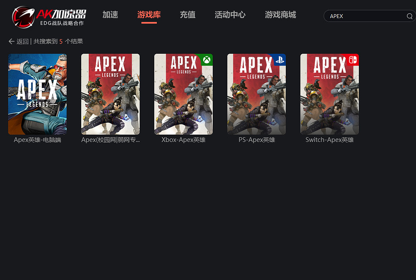Click the Xbox badge on Xbox-Apex英雄 cover

click(207, 60)
